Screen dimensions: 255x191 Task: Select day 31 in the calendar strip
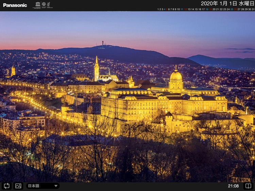pos(253,9)
